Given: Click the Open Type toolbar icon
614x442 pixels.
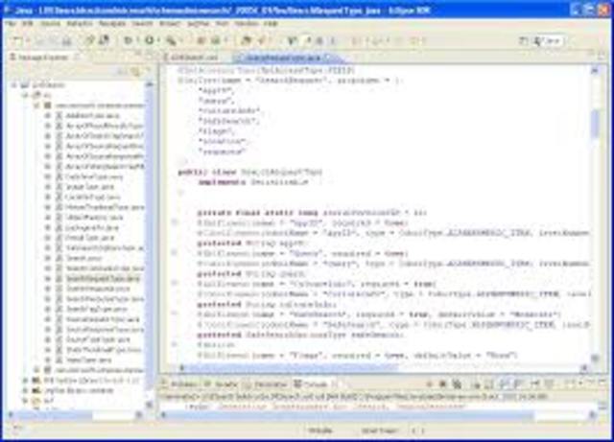Looking at the screenshot, I should click(x=246, y=40).
